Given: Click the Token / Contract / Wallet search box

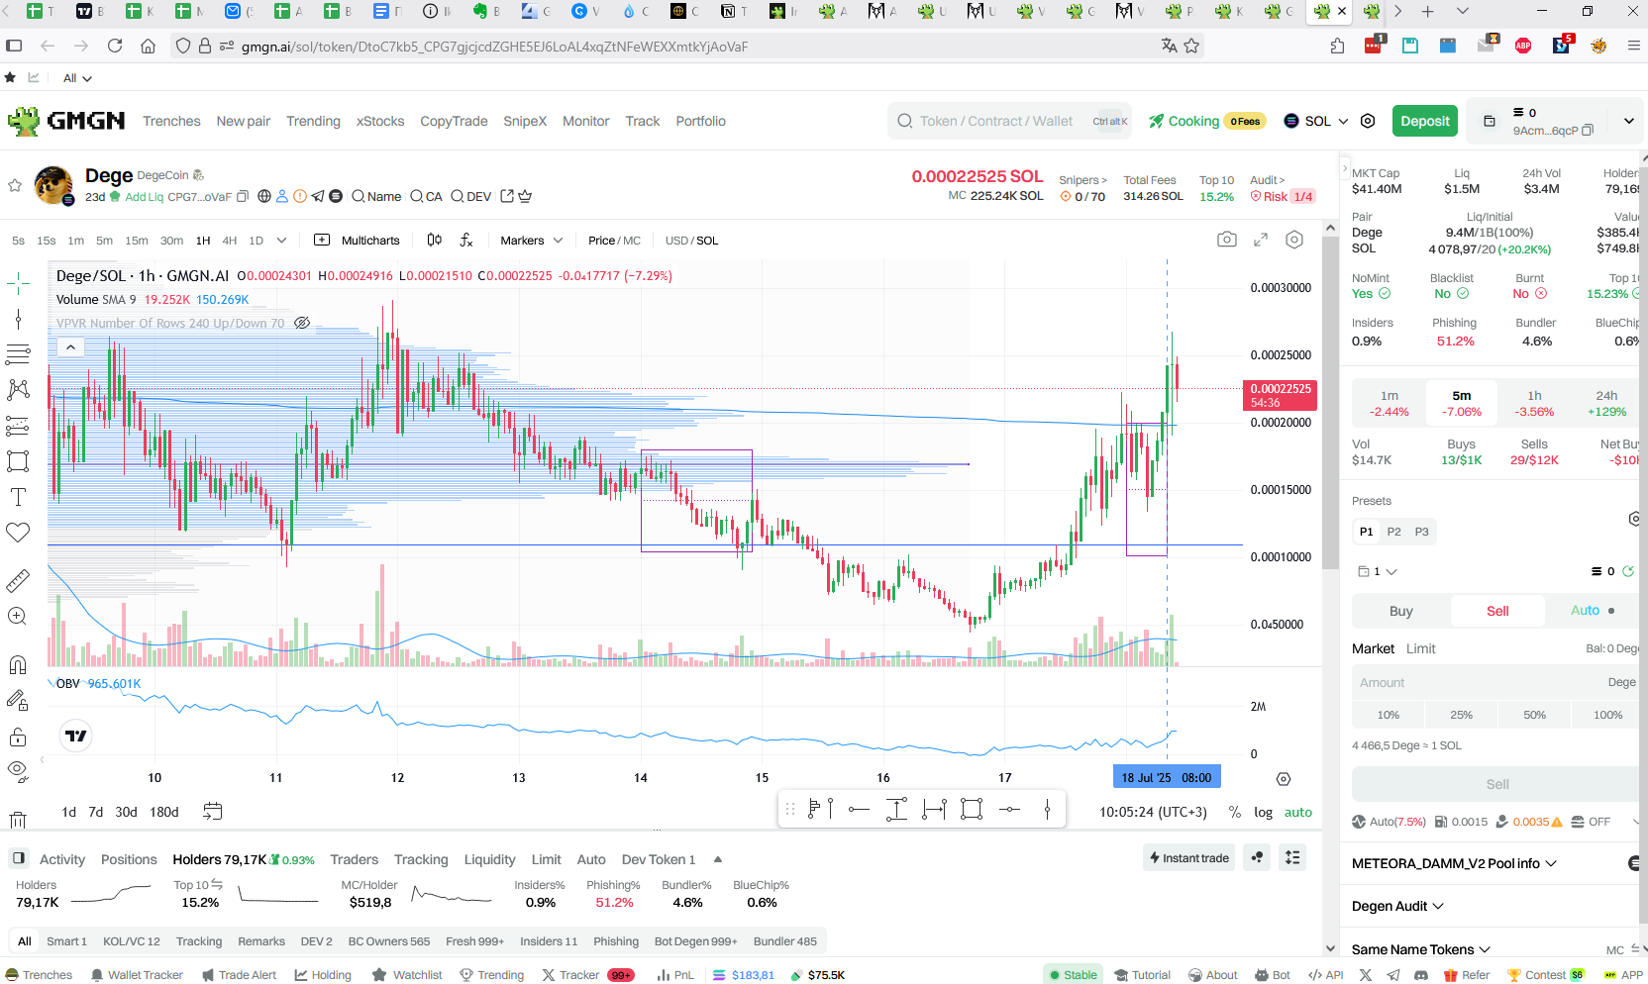Looking at the screenshot, I should pos(1010,121).
